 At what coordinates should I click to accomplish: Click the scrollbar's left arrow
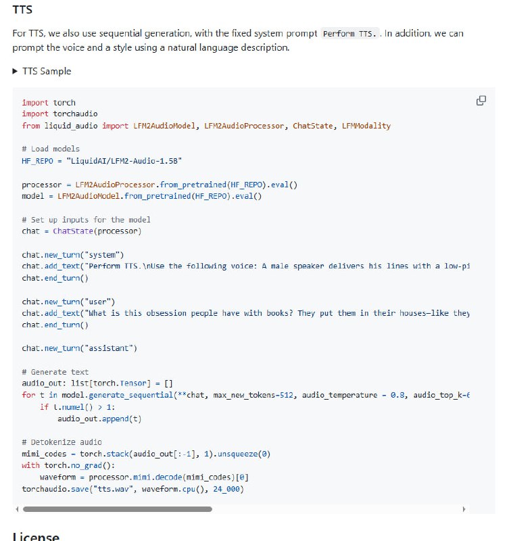tap(16, 509)
